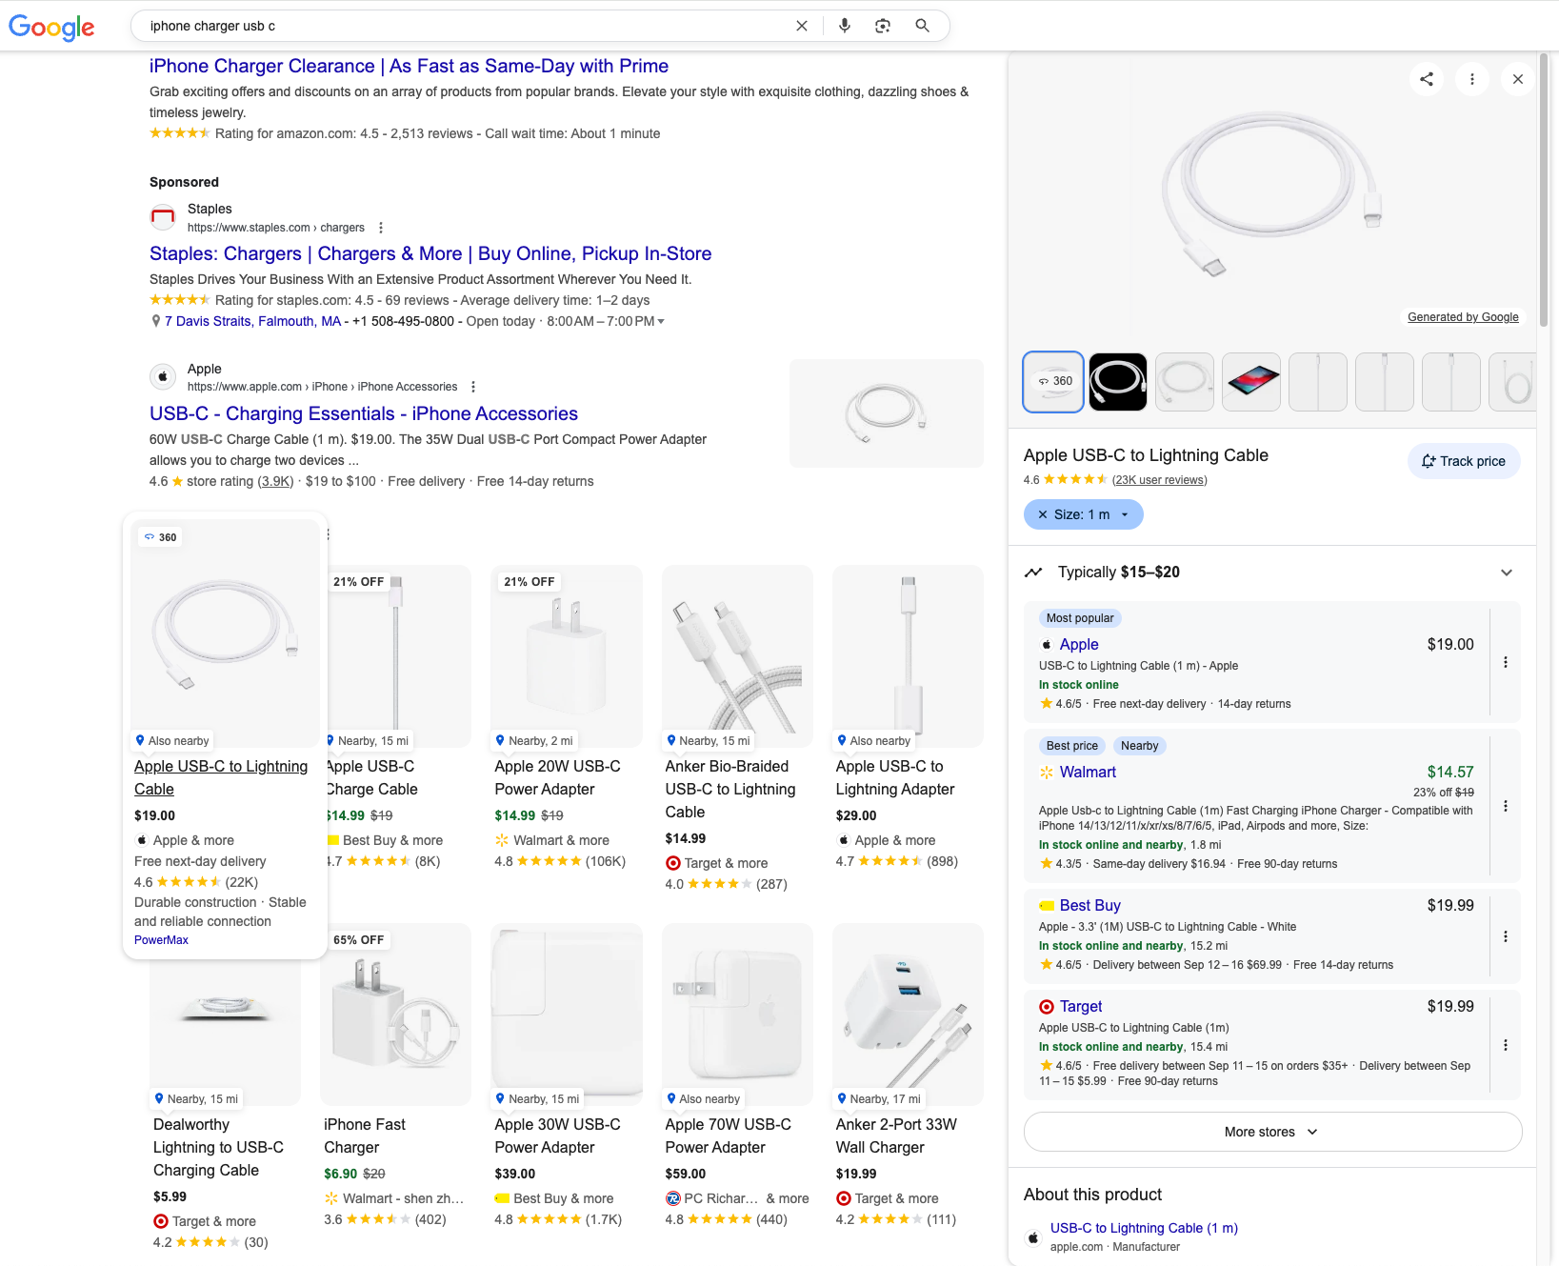Open Generated by Google link

[1463, 317]
